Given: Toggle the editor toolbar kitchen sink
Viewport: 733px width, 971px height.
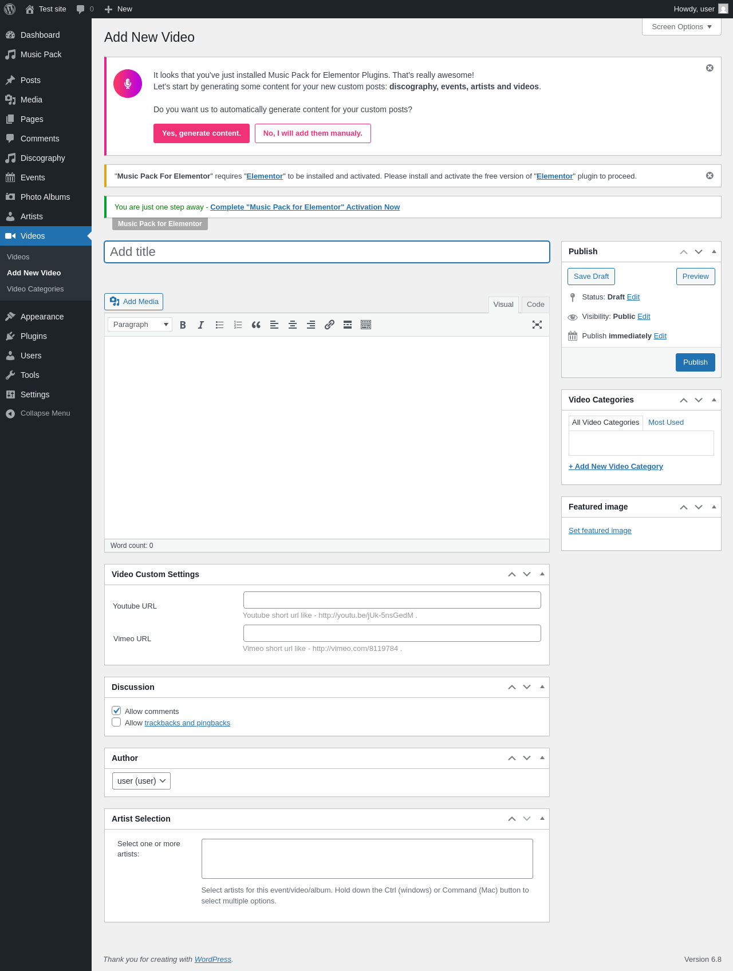Looking at the screenshot, I should [x=366, y=325].
